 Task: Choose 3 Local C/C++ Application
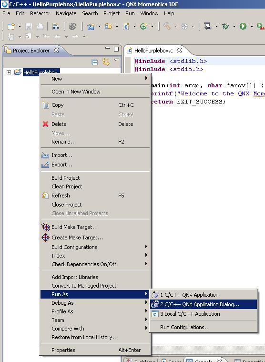point(204,314)
